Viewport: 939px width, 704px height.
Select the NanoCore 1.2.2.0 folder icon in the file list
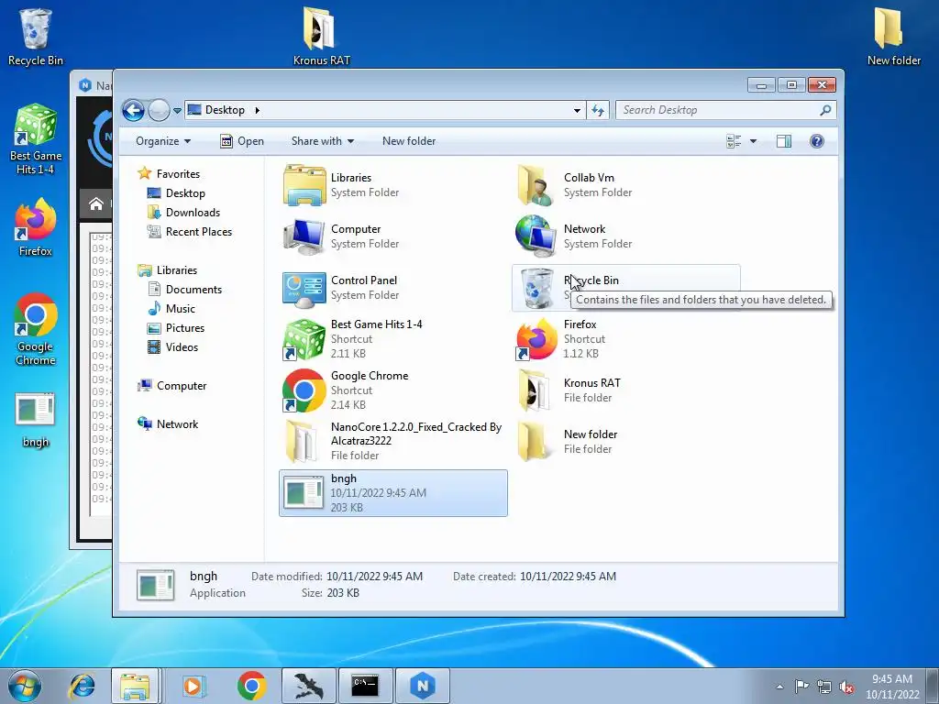click(302, 442)
